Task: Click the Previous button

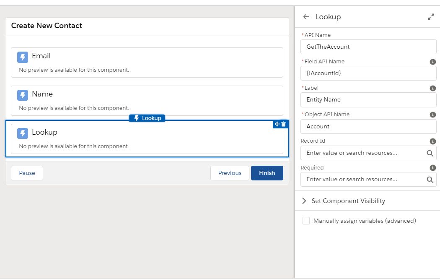Action: 230,173
